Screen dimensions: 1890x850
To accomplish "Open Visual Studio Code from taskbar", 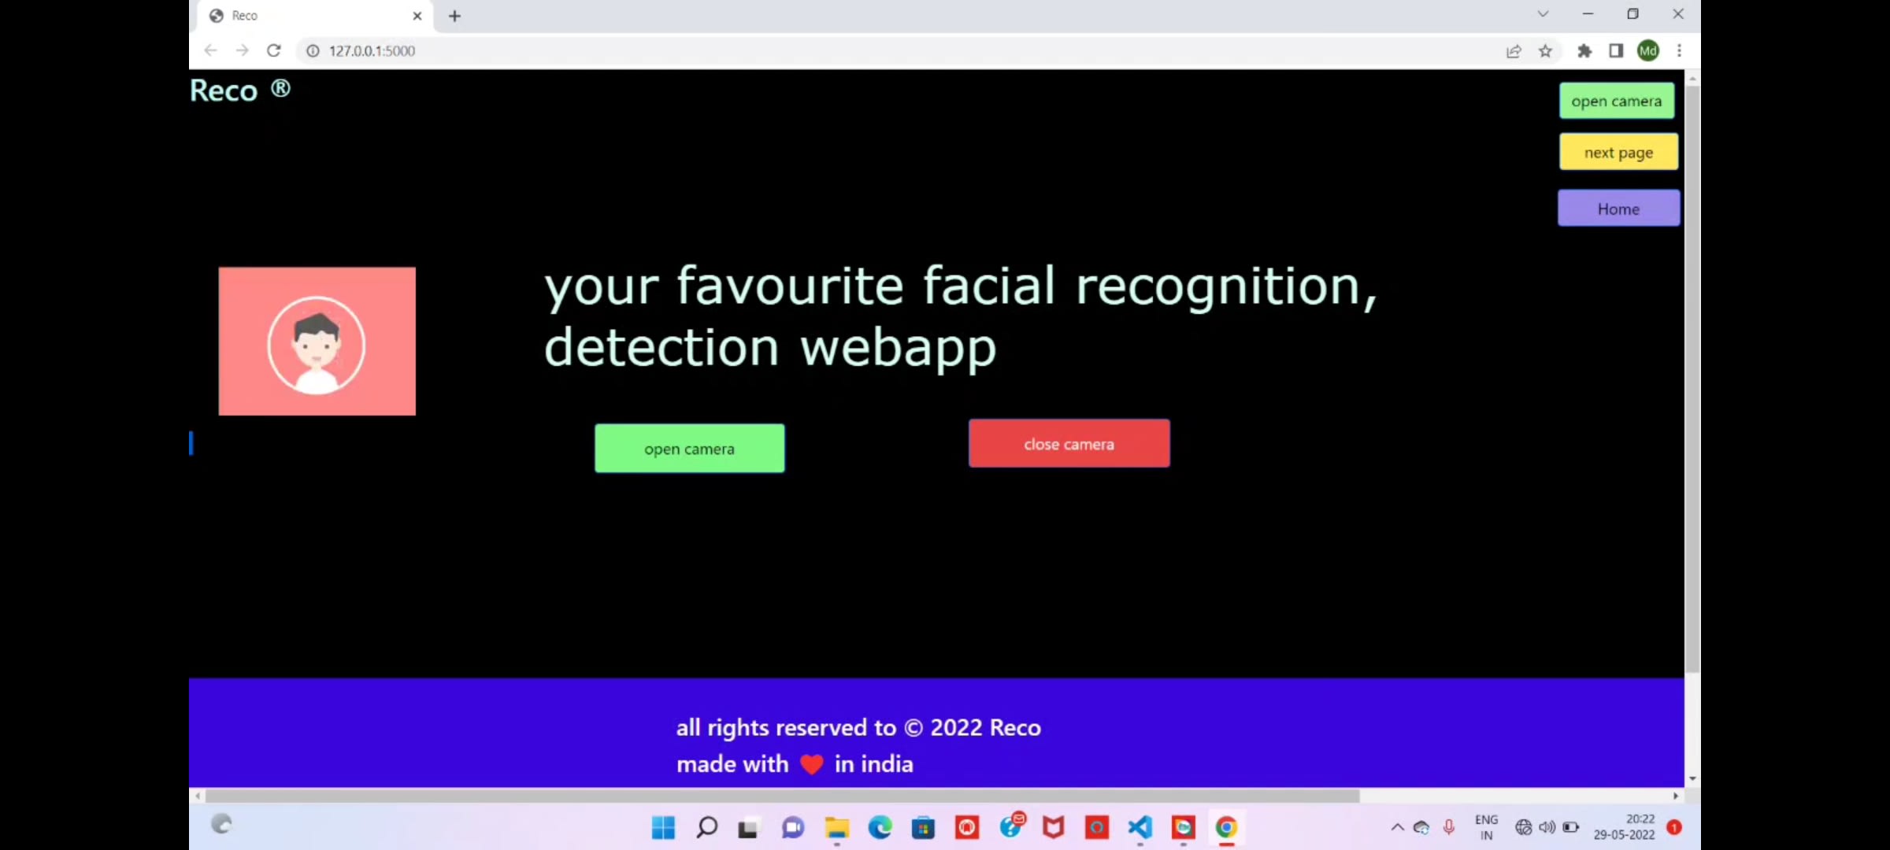I will pyautogui.click(x=1140, y=827).
